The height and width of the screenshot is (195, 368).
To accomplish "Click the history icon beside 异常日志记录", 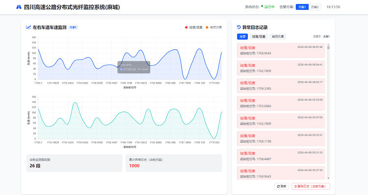I will (x=239, y=27).
